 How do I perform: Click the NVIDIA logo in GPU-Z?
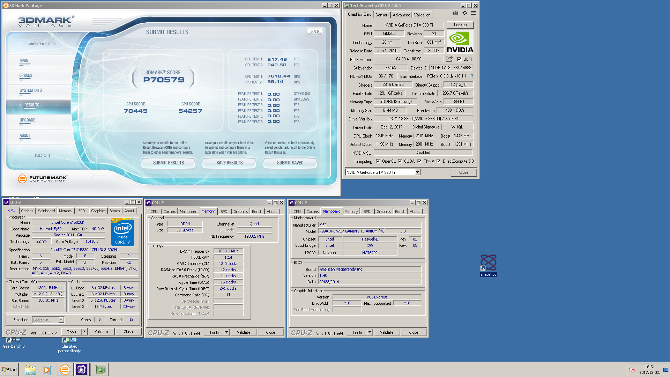tap(460, 42)
